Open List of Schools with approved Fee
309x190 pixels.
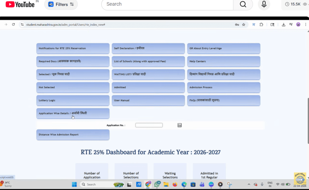point(148,61)
